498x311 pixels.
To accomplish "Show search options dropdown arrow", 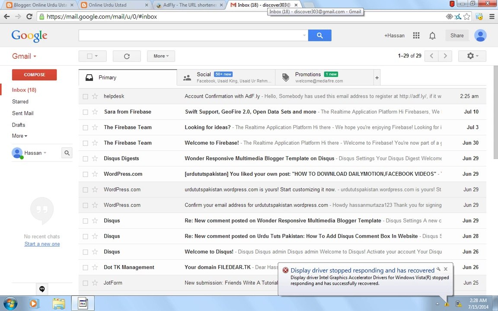I will point(304,35).
